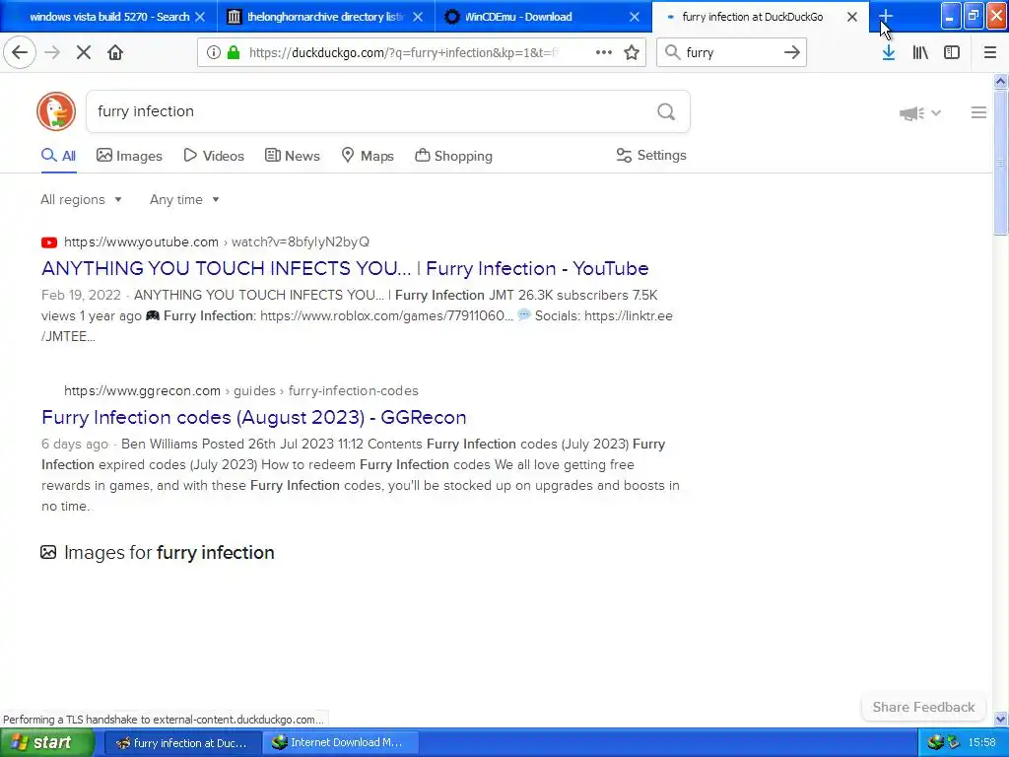Close the furry infection at DuckDuckGo tab
This screenshot has height=757, width=1009.
coord(852,17)
